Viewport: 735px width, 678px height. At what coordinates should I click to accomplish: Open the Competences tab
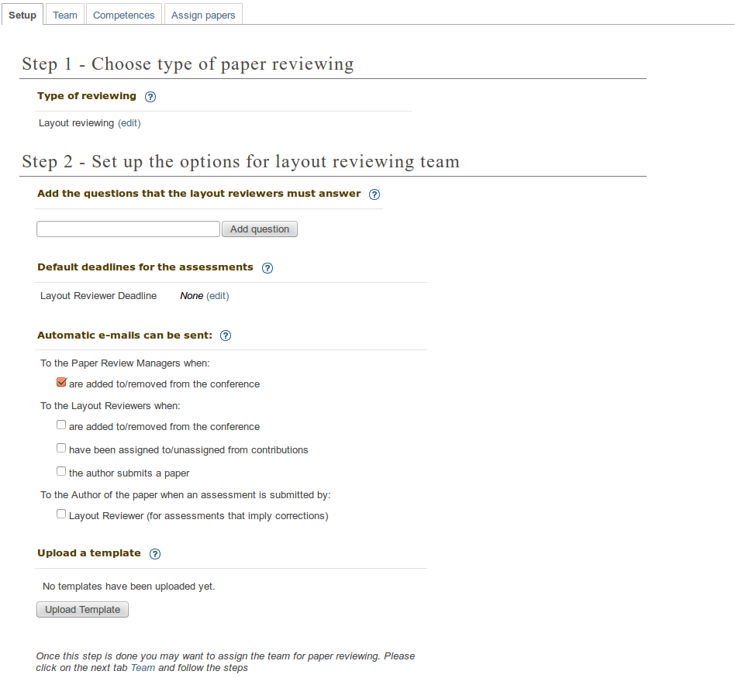(x=124, y=15)
